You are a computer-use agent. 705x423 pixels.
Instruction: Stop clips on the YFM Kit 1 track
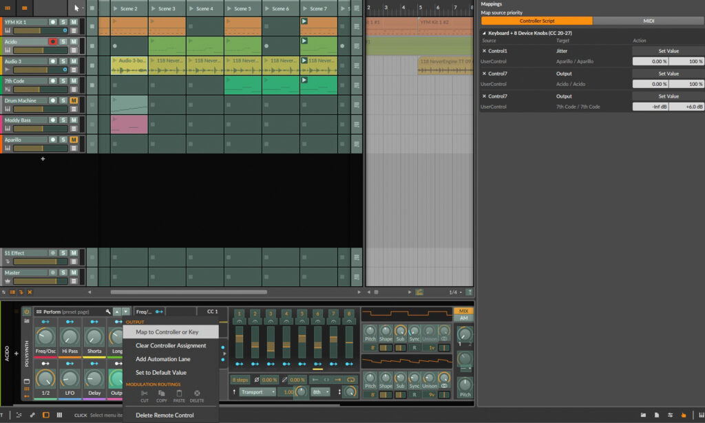[x=92, y=26]
